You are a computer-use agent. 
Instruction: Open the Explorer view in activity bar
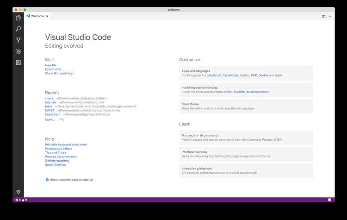point(19,18)
